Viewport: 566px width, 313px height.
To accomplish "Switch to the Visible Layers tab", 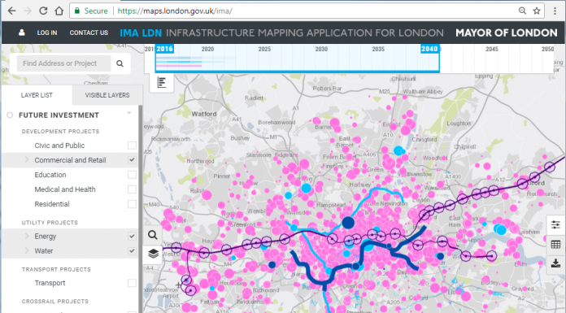I will [107, 95].
